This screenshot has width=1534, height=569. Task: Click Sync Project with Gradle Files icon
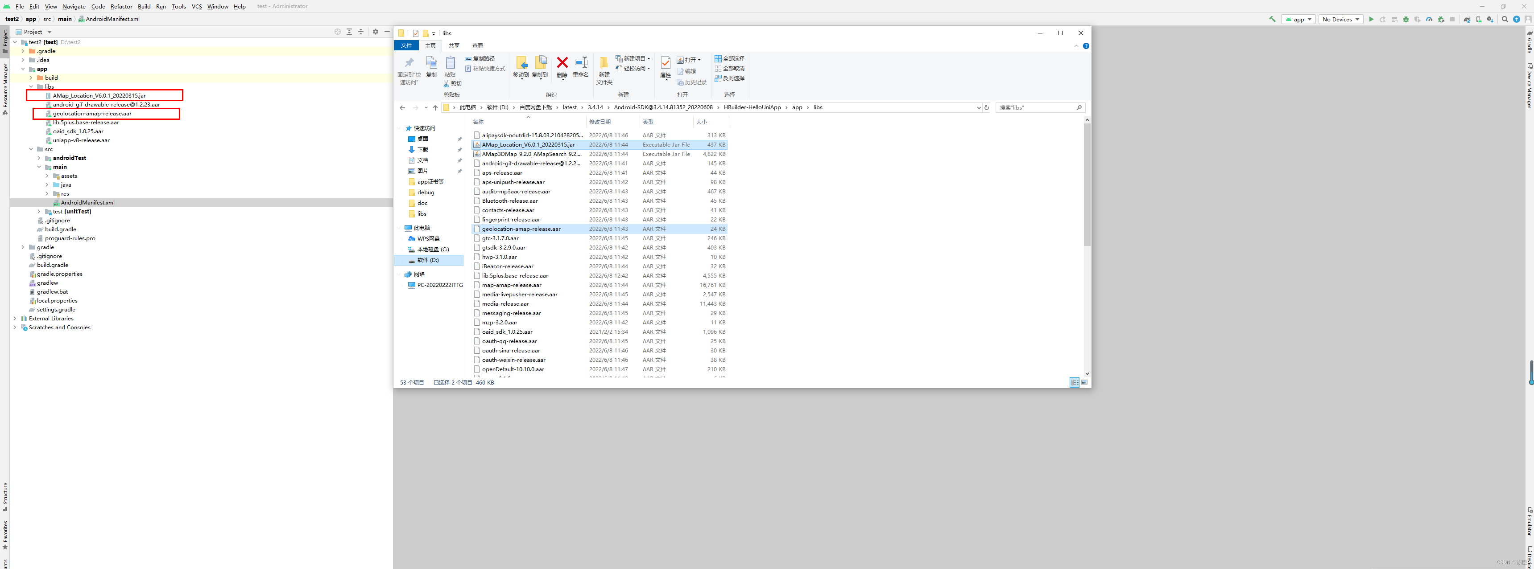coord(1467,19)
